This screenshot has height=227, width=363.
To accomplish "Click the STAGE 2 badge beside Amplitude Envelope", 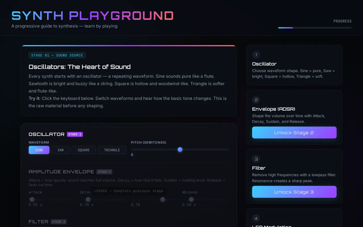I will (x=104, y=172).
